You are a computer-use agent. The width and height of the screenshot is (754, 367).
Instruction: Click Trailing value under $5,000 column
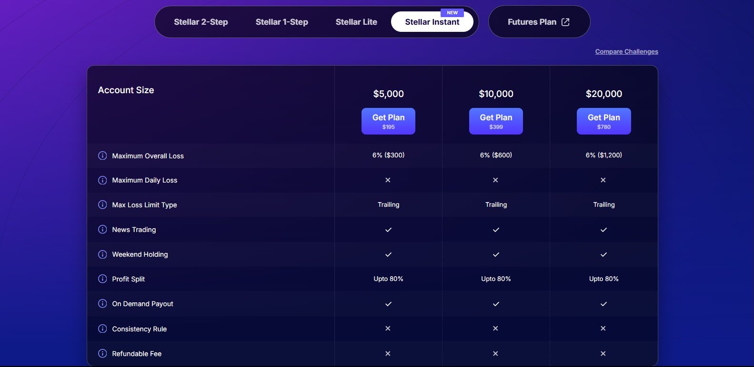point(388,204)
